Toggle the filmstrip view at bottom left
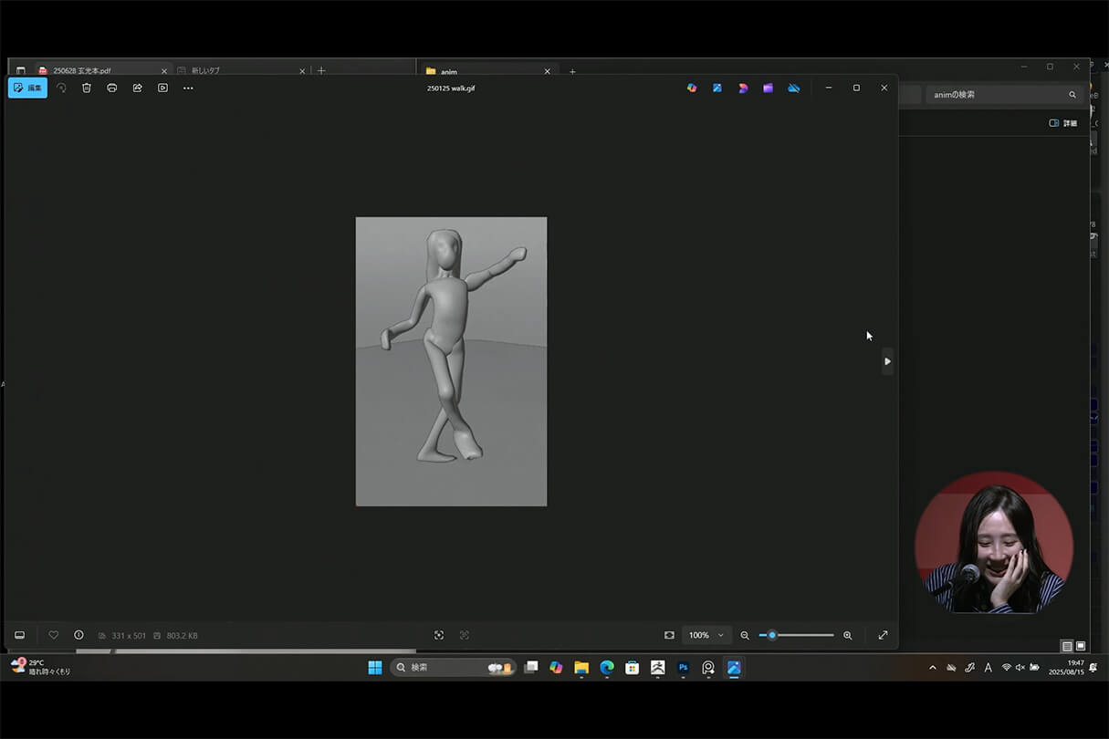The width and height of the screenshot is (1109, 739). (x=20, y=635)
